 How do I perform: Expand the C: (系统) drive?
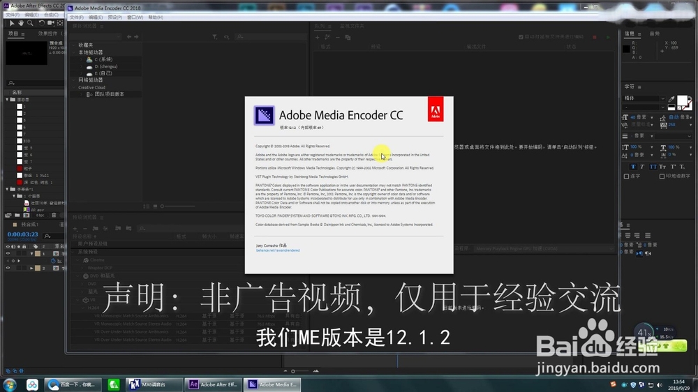point(81,59)
